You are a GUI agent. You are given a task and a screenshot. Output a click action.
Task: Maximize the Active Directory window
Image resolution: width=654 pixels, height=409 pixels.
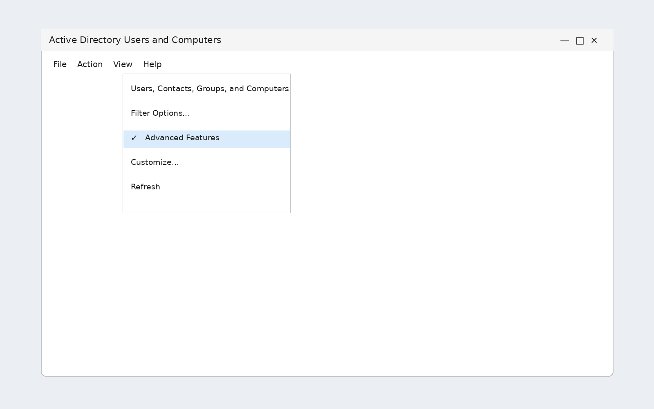(x=580, y=40)
